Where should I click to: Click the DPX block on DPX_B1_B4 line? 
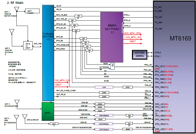(x=74, y=25)
